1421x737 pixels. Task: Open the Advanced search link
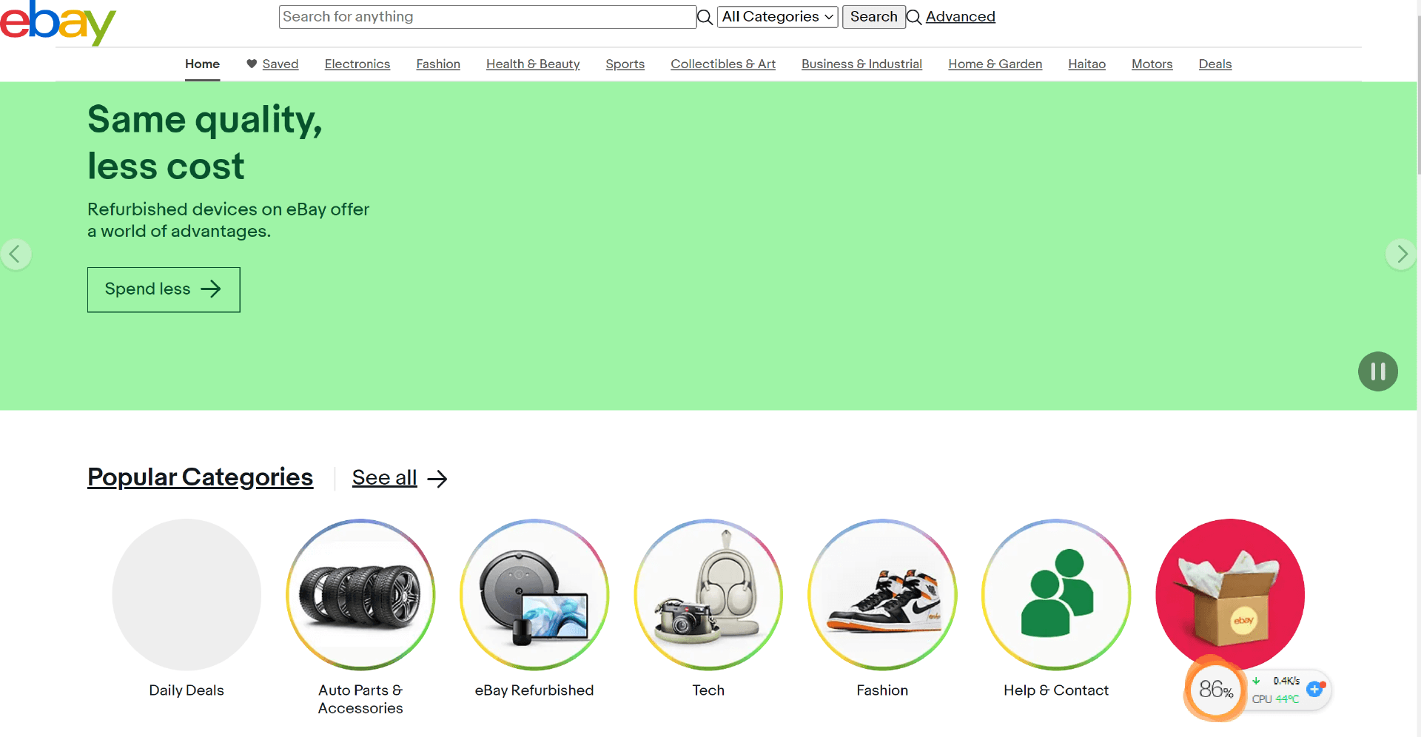tap(960, 17)
